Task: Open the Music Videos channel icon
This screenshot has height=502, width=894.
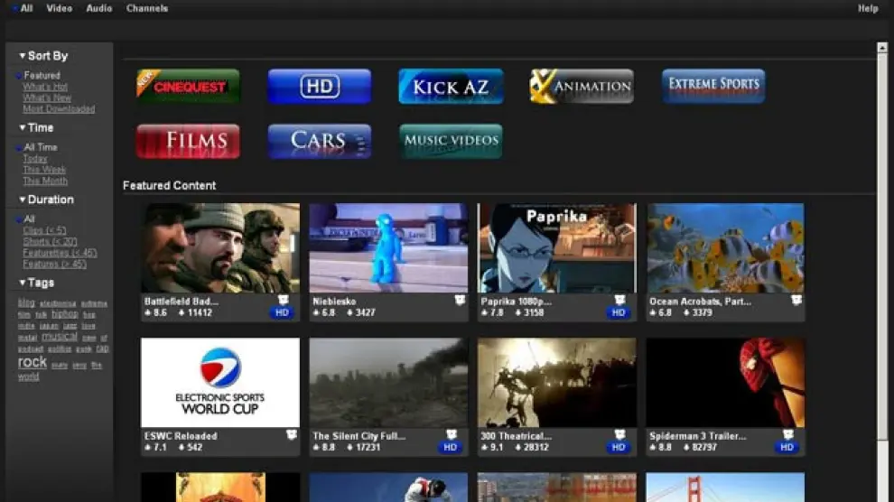Action: click(450, 141)
